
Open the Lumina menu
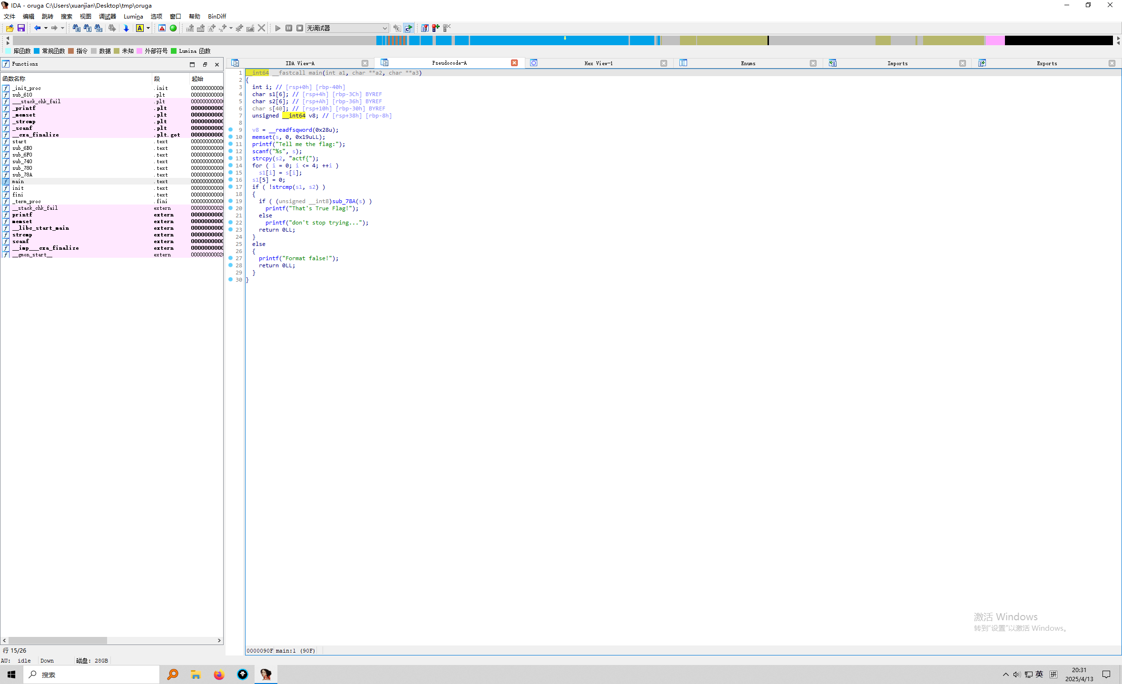coord(133,16)
